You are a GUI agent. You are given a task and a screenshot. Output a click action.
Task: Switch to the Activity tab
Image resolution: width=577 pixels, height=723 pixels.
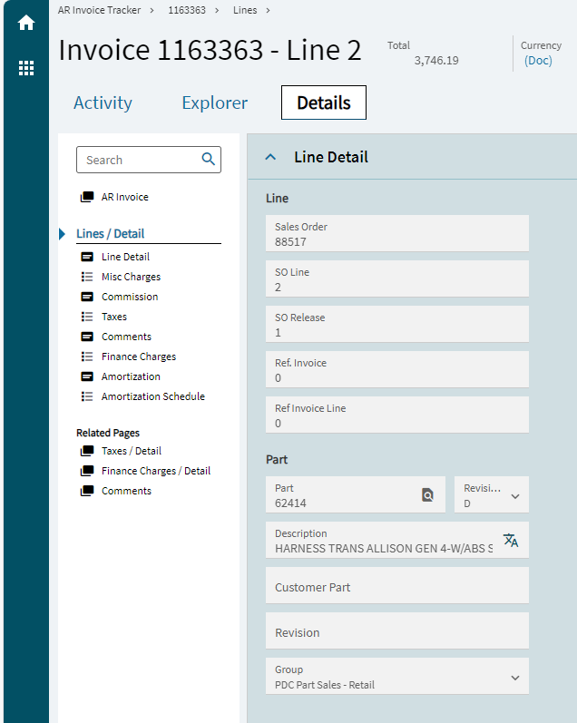[103, 103]
